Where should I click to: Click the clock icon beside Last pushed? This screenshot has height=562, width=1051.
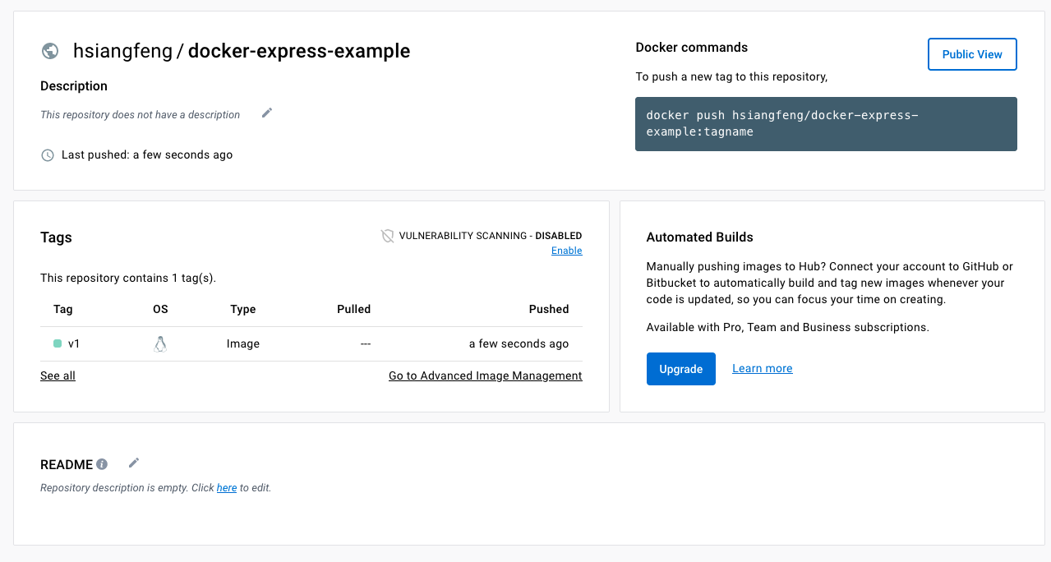pyautogui.click(x=48, y=155)
